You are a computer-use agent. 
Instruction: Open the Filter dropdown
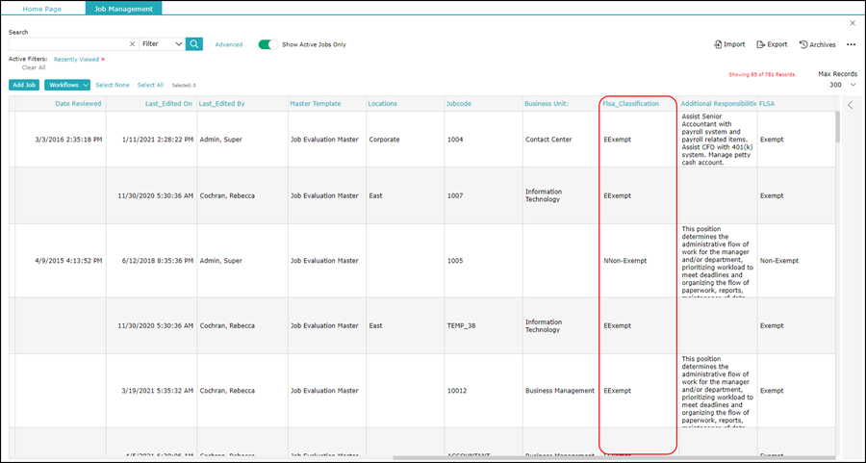[161, 44]
